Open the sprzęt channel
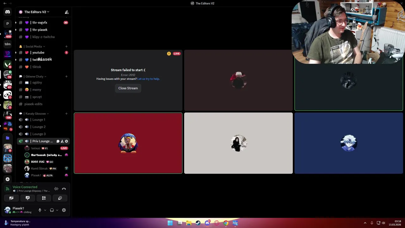 (x=43, y=97)
